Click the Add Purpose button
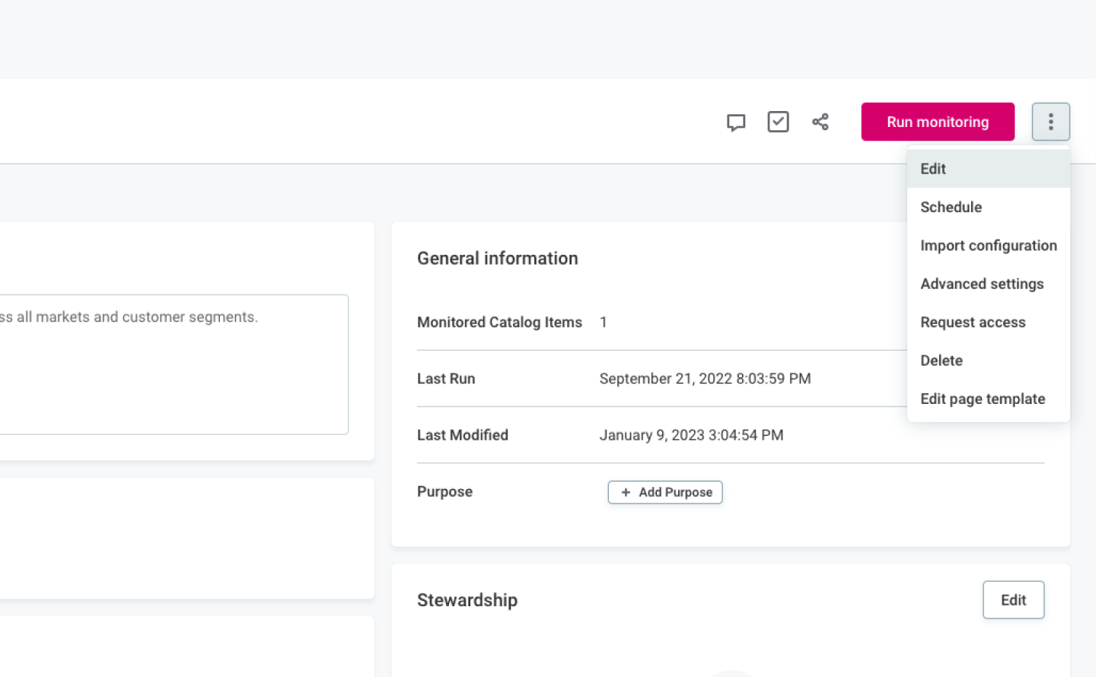This screenshot has height=677, width=1096. point(664,492)
